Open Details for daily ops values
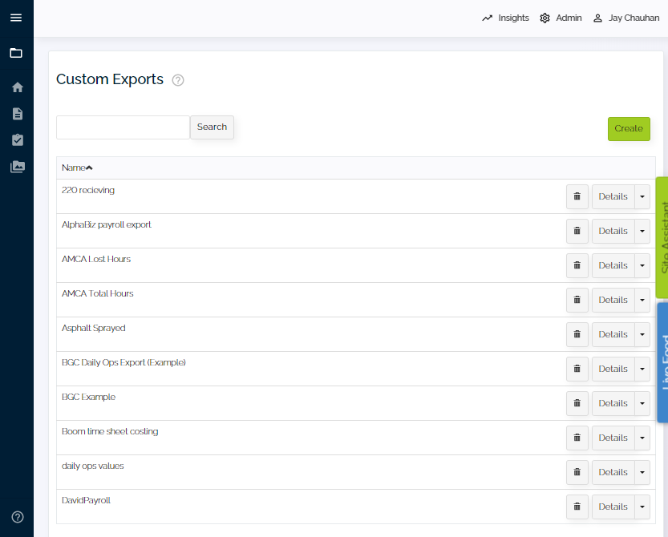The image size is (668, 537). [x=613, y=472]
